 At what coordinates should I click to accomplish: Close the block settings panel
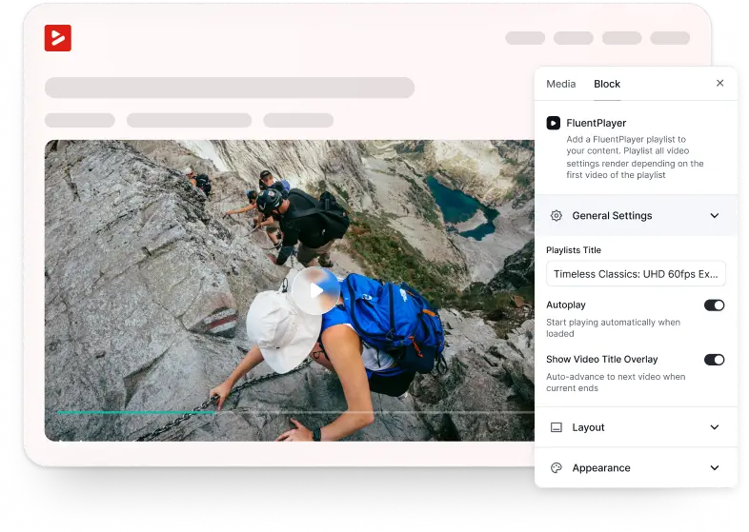pyautogui.click(x=719, y=84)
